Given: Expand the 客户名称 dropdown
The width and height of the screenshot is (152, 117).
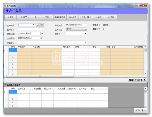Looking at the screenshot, I should click(x=43, y=29).
